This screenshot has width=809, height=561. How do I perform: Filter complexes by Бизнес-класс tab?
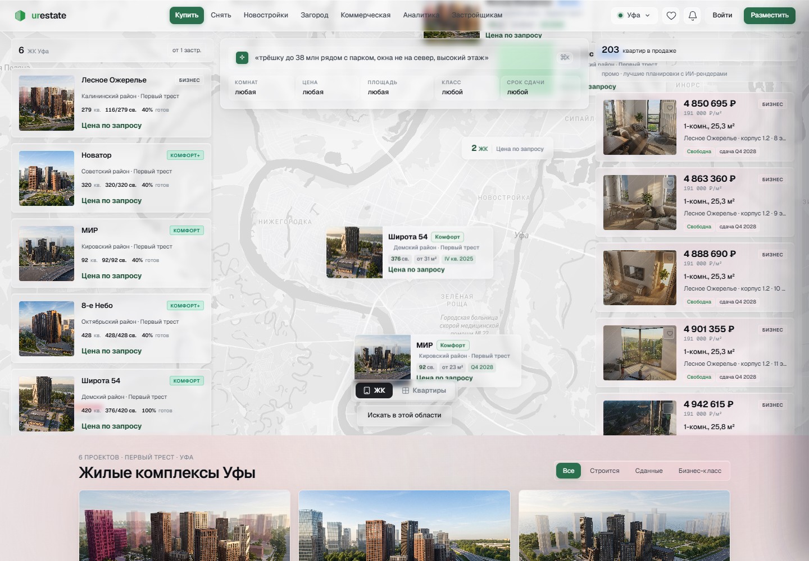pyautogui.click(x=699, y=471)
